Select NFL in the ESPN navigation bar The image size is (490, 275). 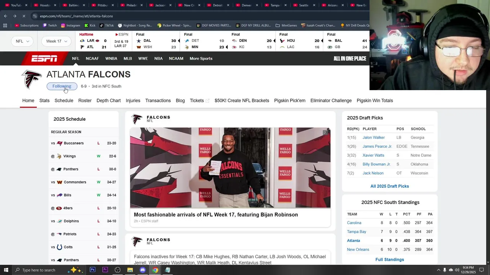click(x=75, y=58)
